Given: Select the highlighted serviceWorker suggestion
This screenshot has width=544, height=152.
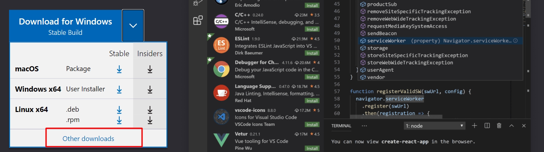Looking at the screenshot, I should click(440, 41).
